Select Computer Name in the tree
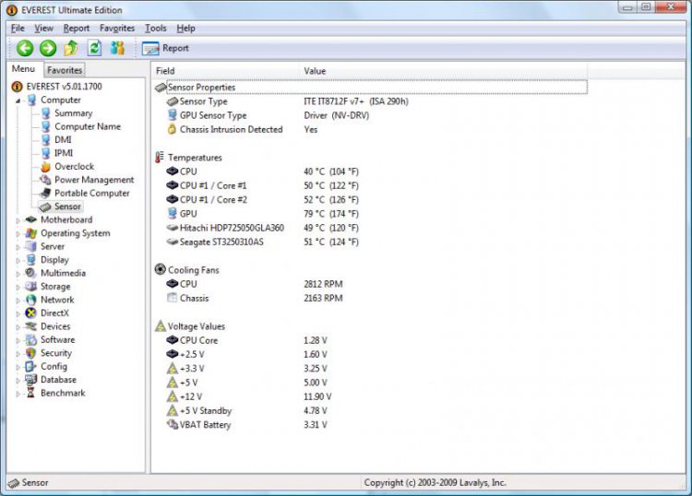 [x=88, y=126]
